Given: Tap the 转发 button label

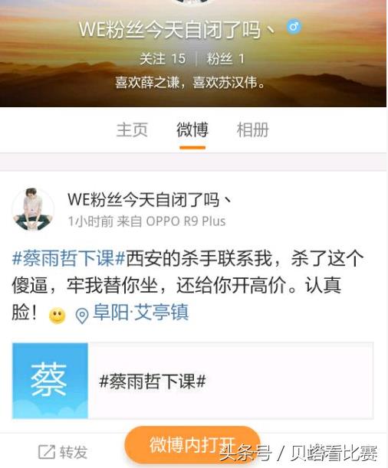Looking at the screenshot, I should click(74, 452).
